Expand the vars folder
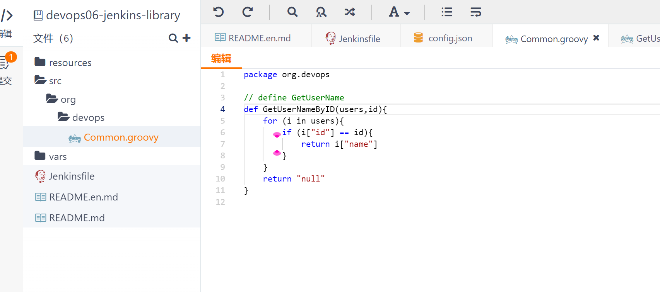This screenshot has height=292, width=660. pyautogui.click(x=51, y=156)
